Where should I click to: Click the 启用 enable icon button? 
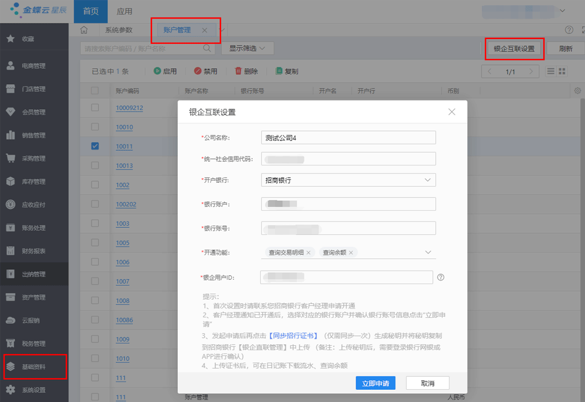point(157,71)
